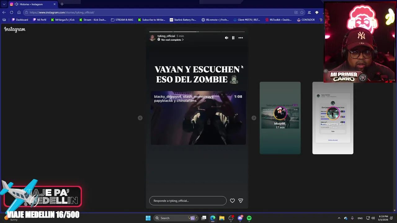397x223 pixels.
Task: Open Discord from the taskbar
Action: (x=240, y=218)
